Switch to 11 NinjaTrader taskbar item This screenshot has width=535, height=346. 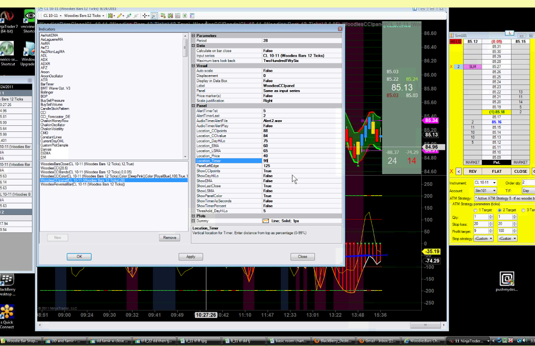(469, 340)
